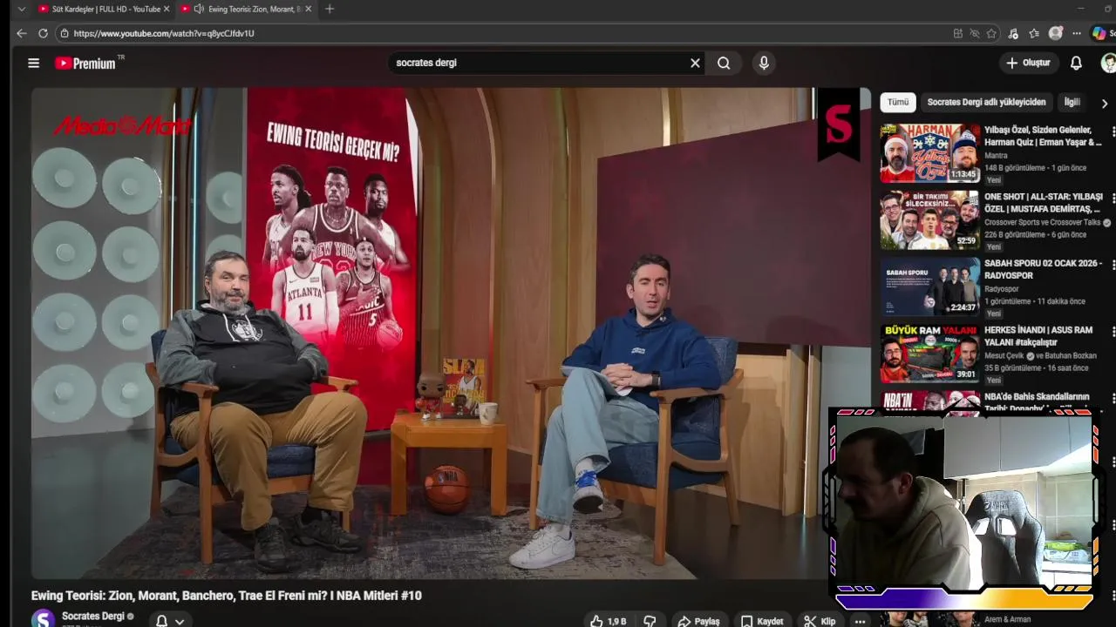Switch to the Ewing Teorisi browser tab
The width and height of the screenshot is (1116, 627).
[x=246, y=9]
